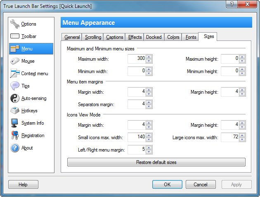Decrease Left/Right menu margin value

[149, 152]
